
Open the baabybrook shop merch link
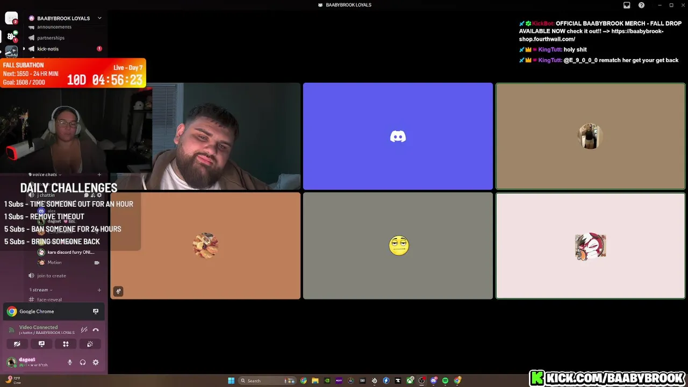click(x=591, y=35)
